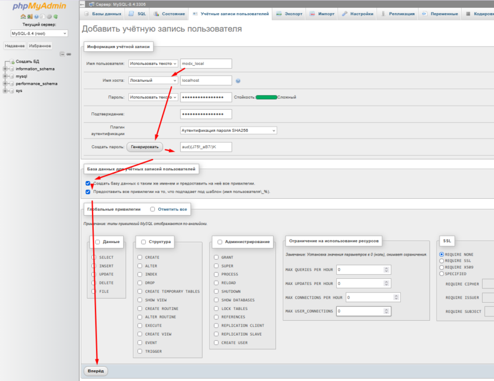The image size is (494, 381).
Task: Open navigation panel settings gear icon
Action: 49,16
